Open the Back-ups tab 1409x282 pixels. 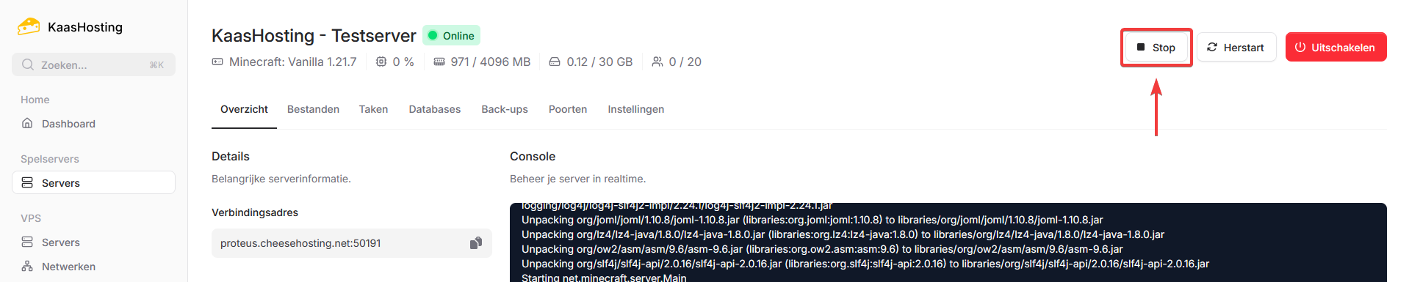pos(505,109)
